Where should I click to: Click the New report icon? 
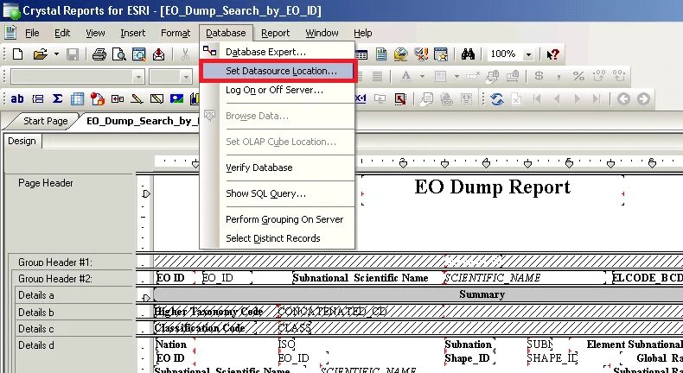[17, 54]
